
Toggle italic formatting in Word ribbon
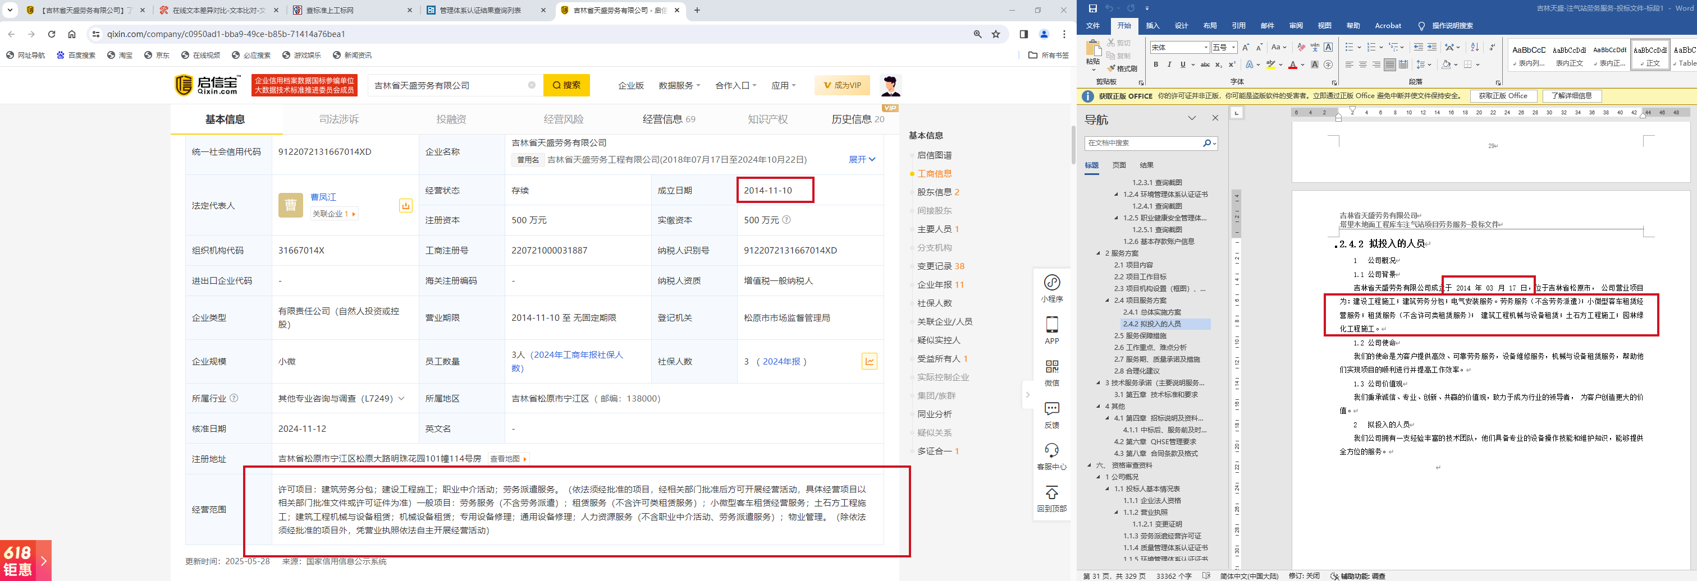(1169, 64)
